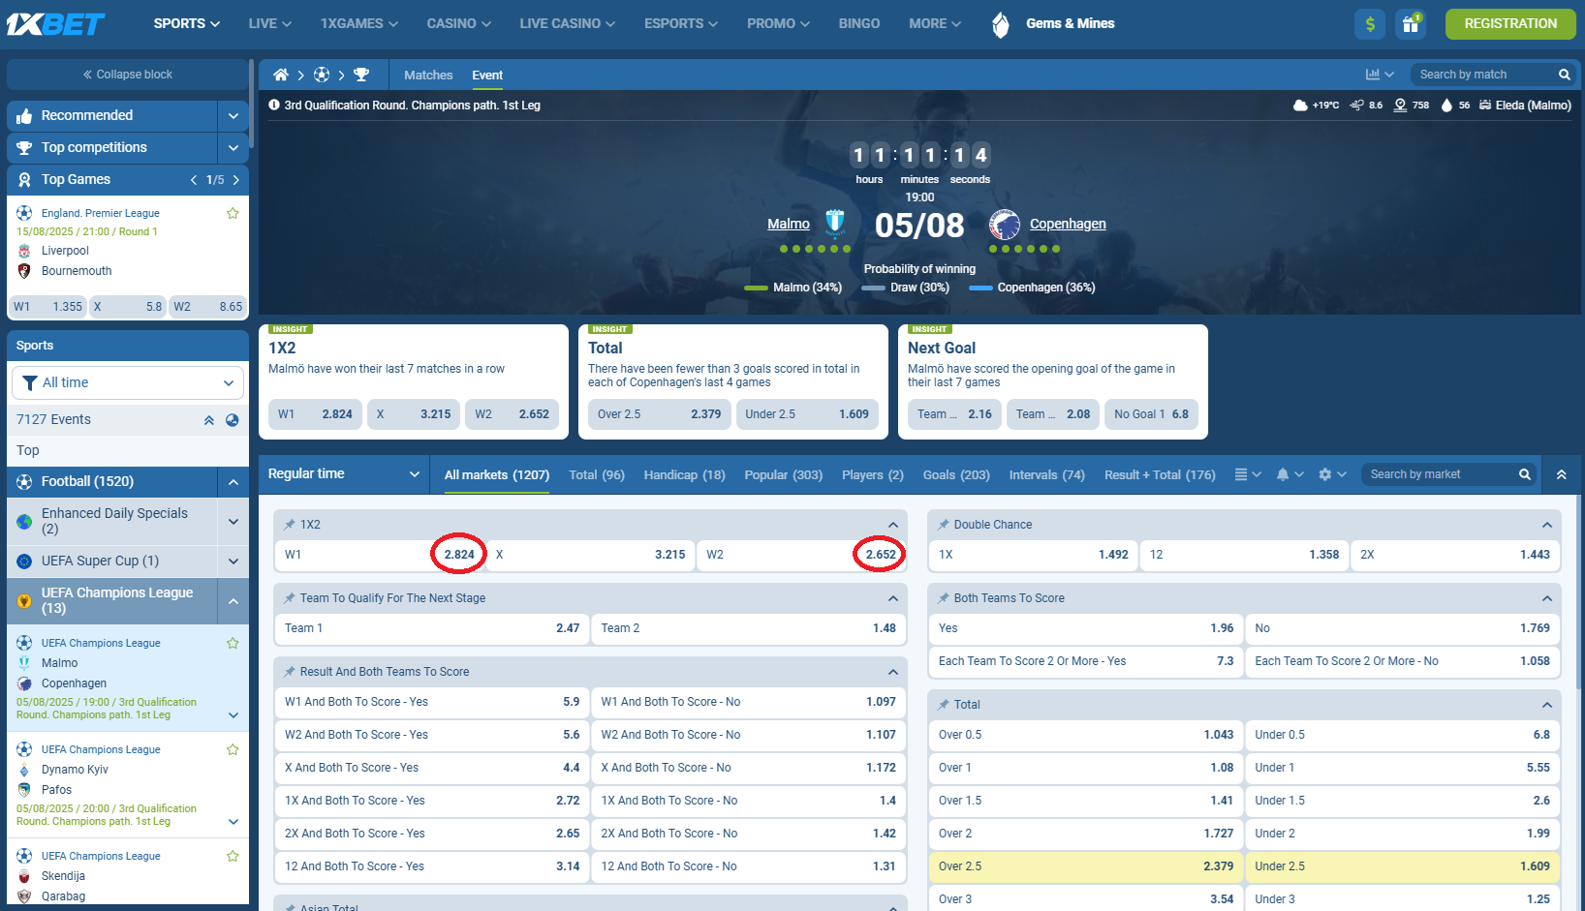
Task: Favorite Dynamo Kyiv Pafos match star
Action: [233, 749]
